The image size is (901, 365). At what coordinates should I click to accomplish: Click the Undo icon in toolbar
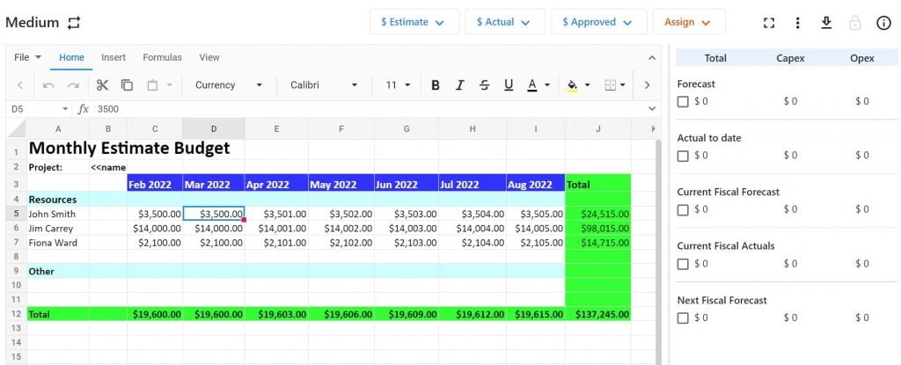point(49,85)
